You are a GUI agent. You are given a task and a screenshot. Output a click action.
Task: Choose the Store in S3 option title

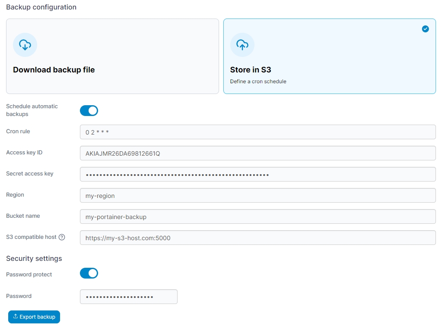point(251,70)
